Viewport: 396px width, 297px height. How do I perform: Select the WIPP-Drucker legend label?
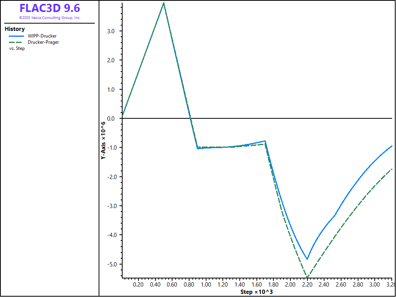42,36
